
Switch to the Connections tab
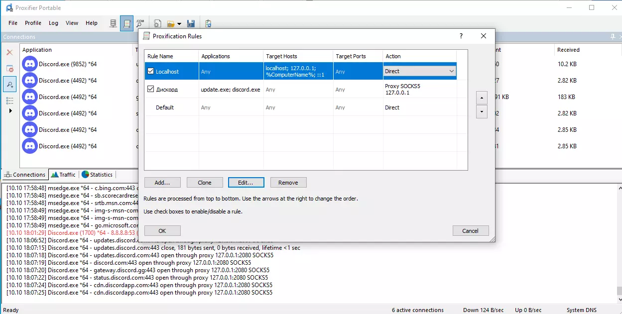(24, 175)
